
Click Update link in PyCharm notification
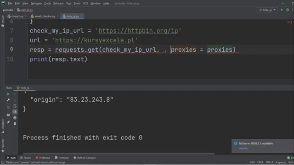point(244,148)
